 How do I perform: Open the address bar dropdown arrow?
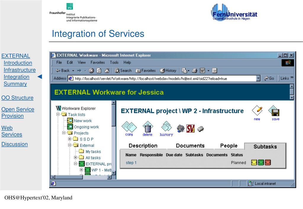258,79
